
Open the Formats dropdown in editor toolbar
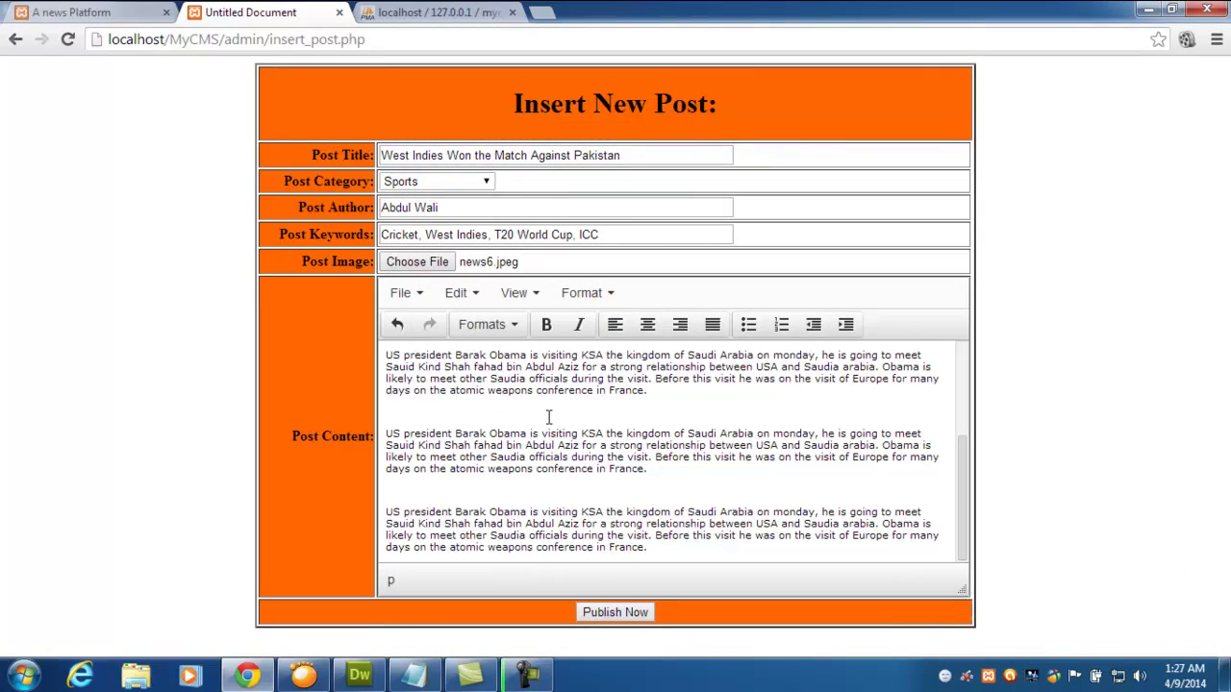pyautogui.click(x=488, y=325)
